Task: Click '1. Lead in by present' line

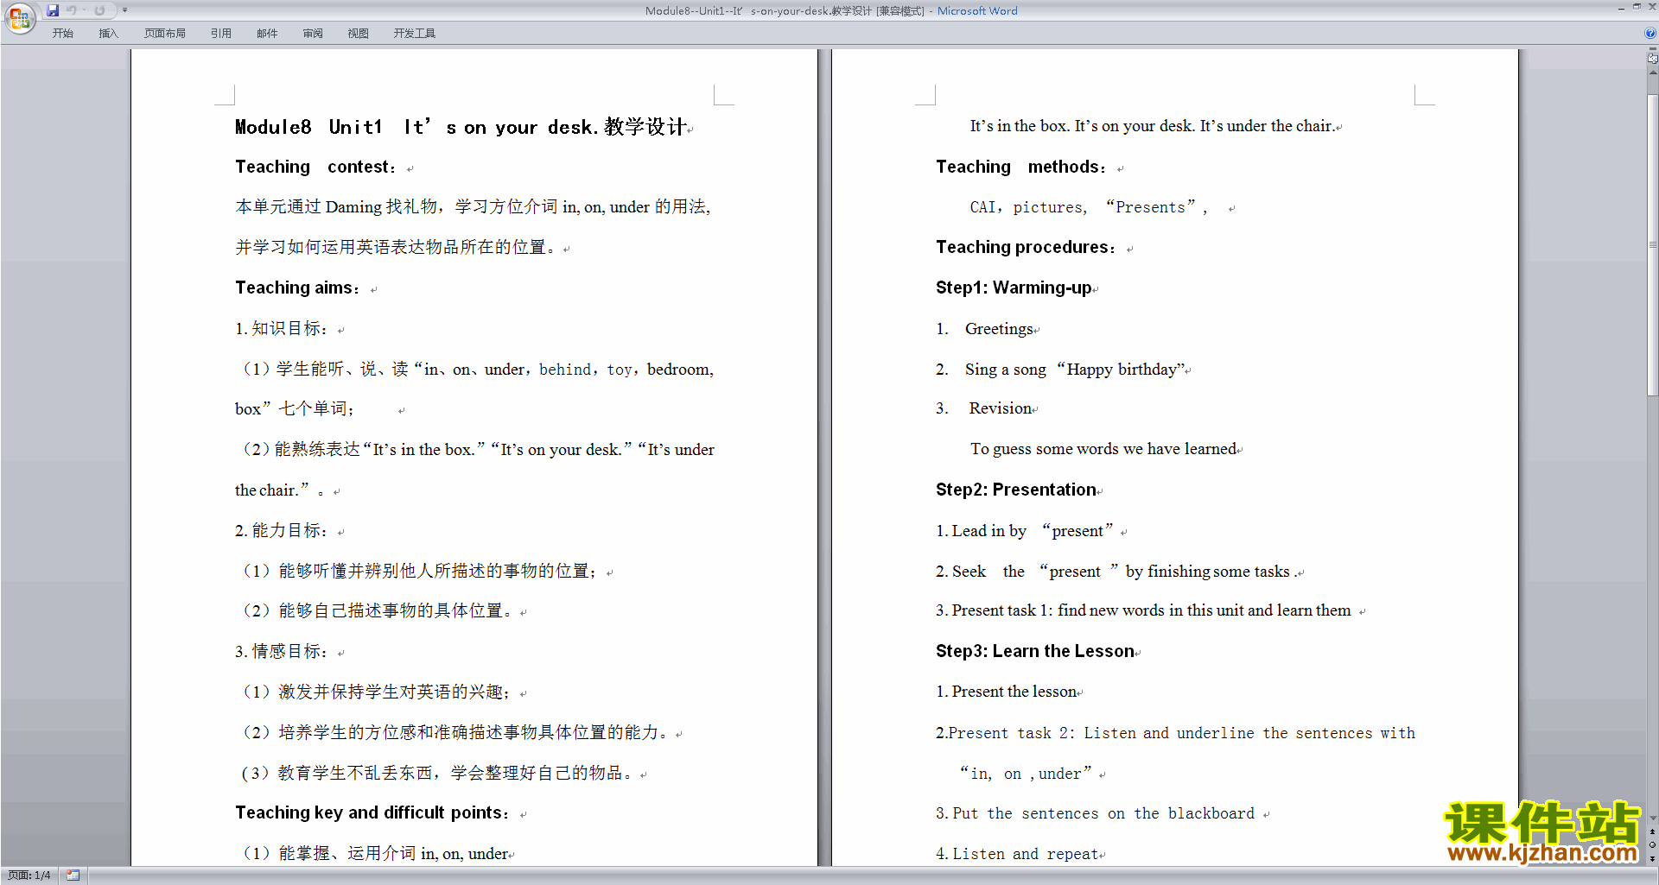Action: click(1025, 531)
